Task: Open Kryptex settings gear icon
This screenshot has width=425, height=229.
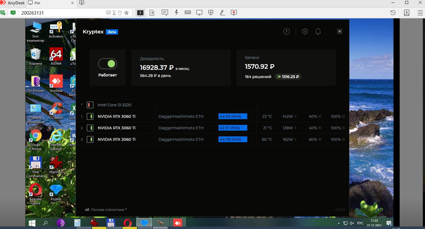Action: tap(305, 31)
